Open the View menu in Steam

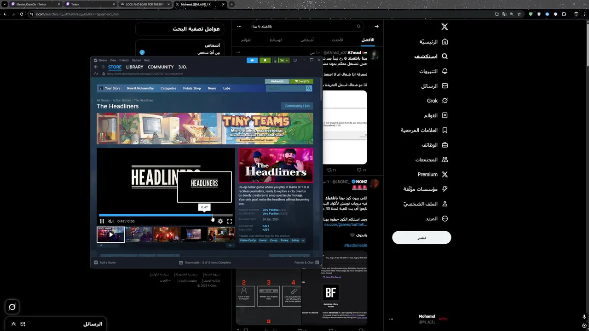[x=113, y=60]
